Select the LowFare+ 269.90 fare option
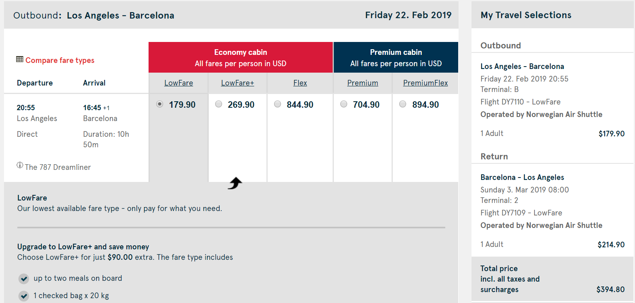Screen dimensions: 635x303 [x=219, y=104]
